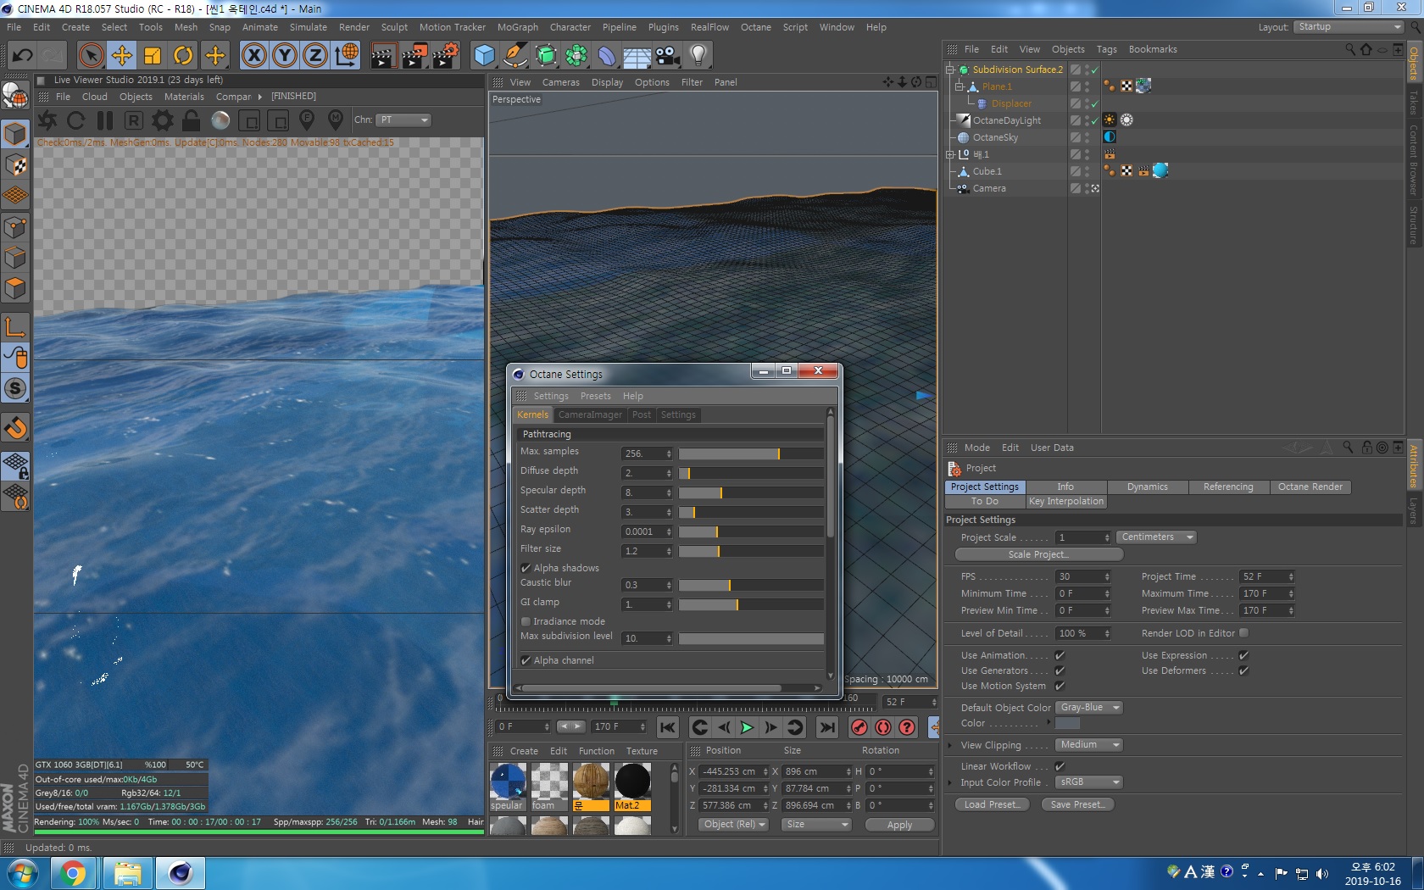The height and width of the screenshot is (890, 1424).
Task: Enable Render LOD in Editor checkbox
Action: tap(1243, 633)
